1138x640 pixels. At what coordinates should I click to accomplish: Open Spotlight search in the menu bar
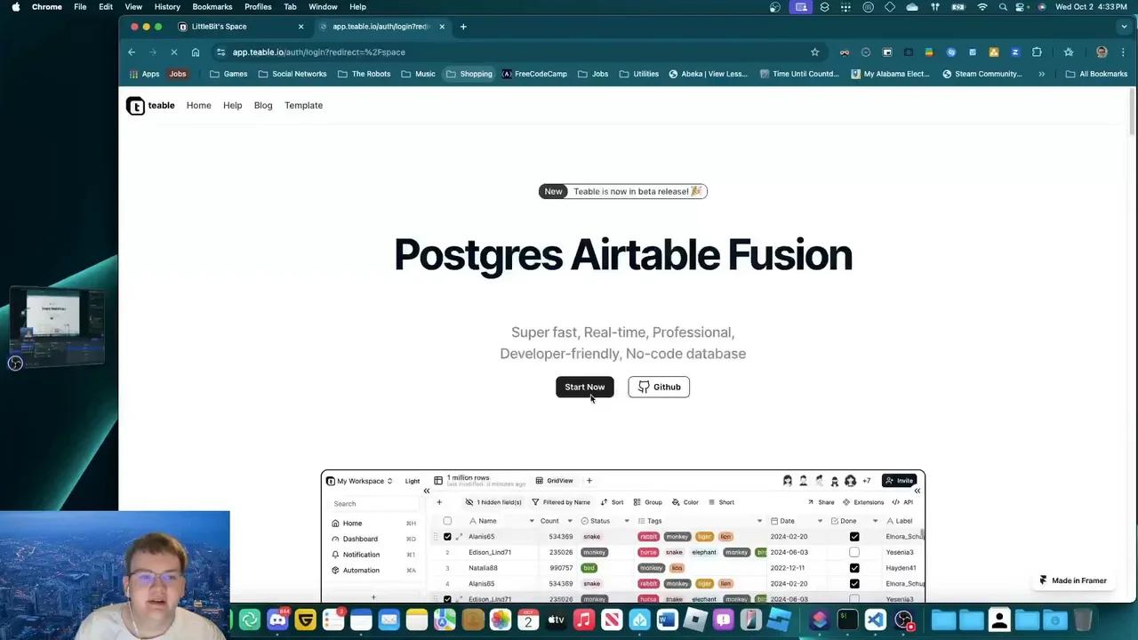click(1003, 7)
